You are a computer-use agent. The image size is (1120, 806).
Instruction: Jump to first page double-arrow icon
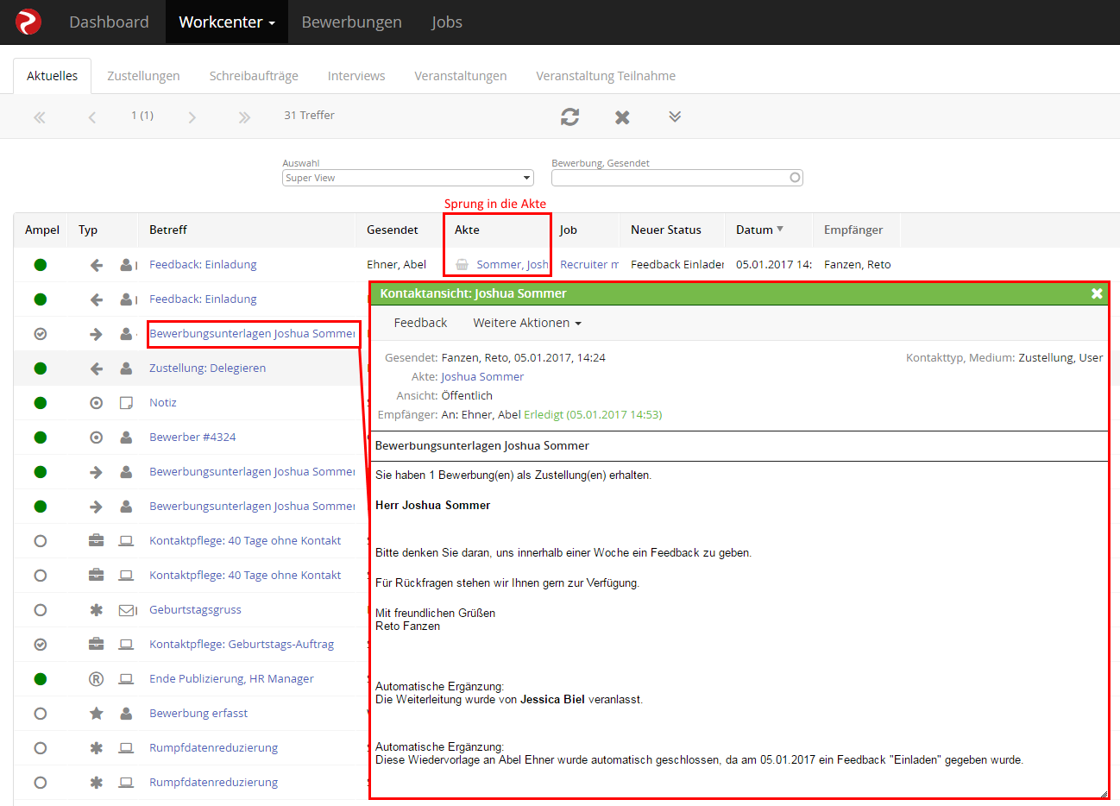pos(40,117)
